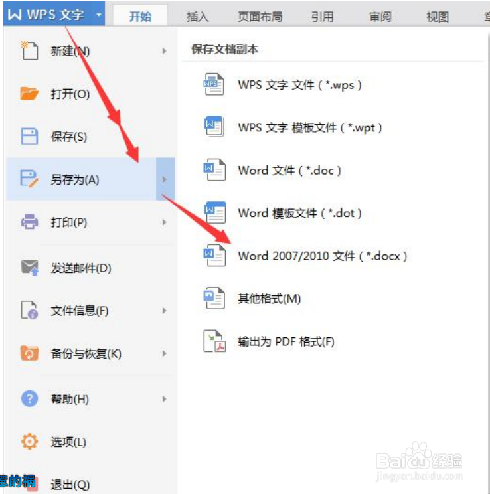Screen dimensions: 490x494
Task: Click the Save floppy disk icon
Action: (x=29, y=136)
